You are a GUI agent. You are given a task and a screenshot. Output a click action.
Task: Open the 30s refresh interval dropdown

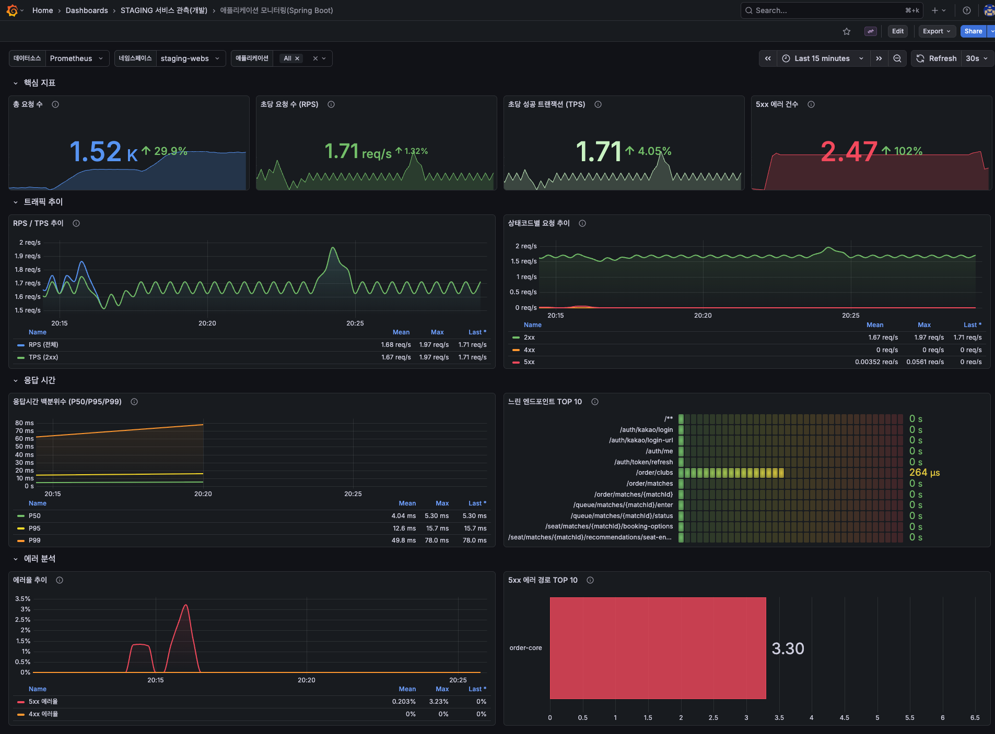tap(976, 58)
